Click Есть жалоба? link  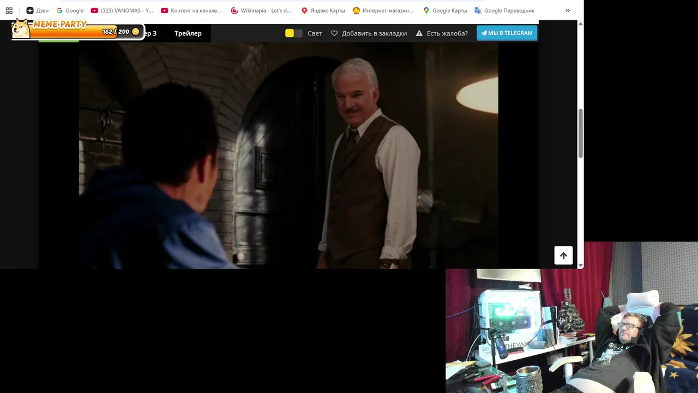point(447,33)
